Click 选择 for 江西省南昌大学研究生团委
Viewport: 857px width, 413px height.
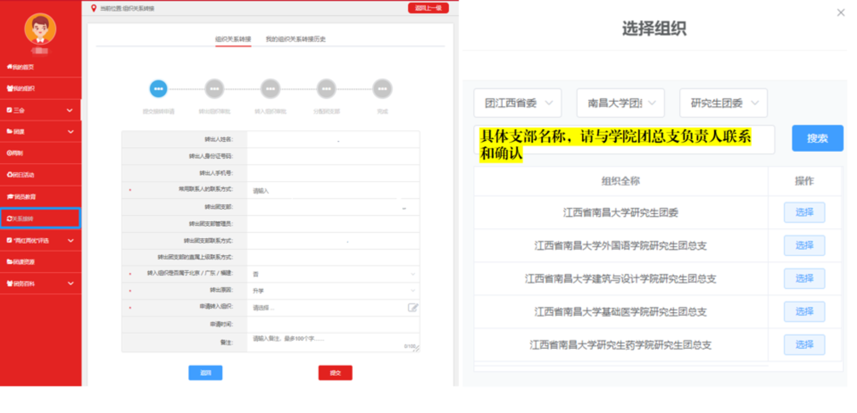[x=804, y=212]
